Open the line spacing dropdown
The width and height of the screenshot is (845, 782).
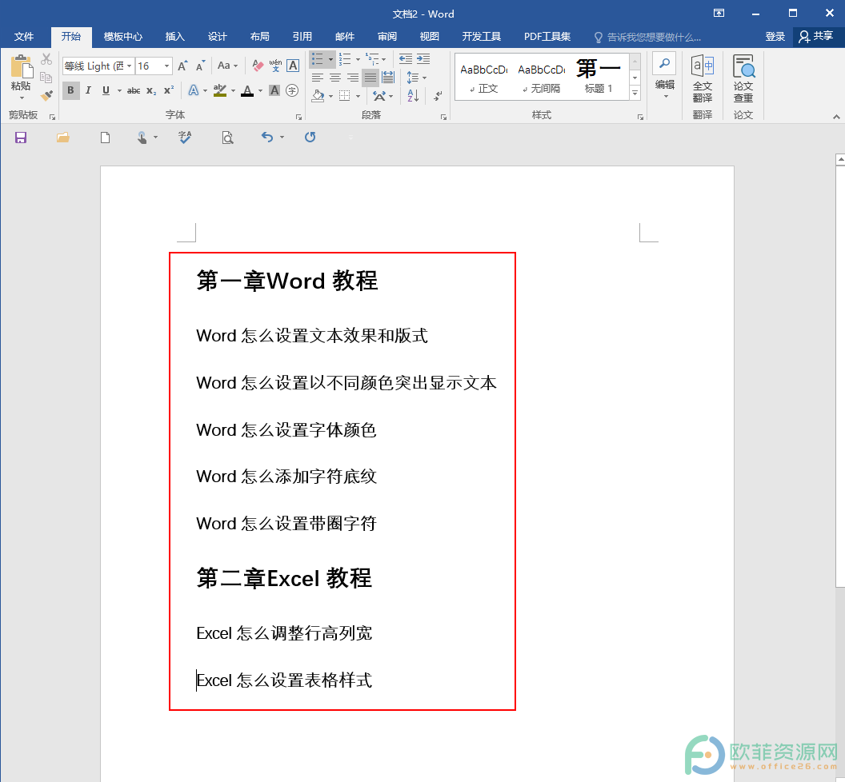(417, 78)
